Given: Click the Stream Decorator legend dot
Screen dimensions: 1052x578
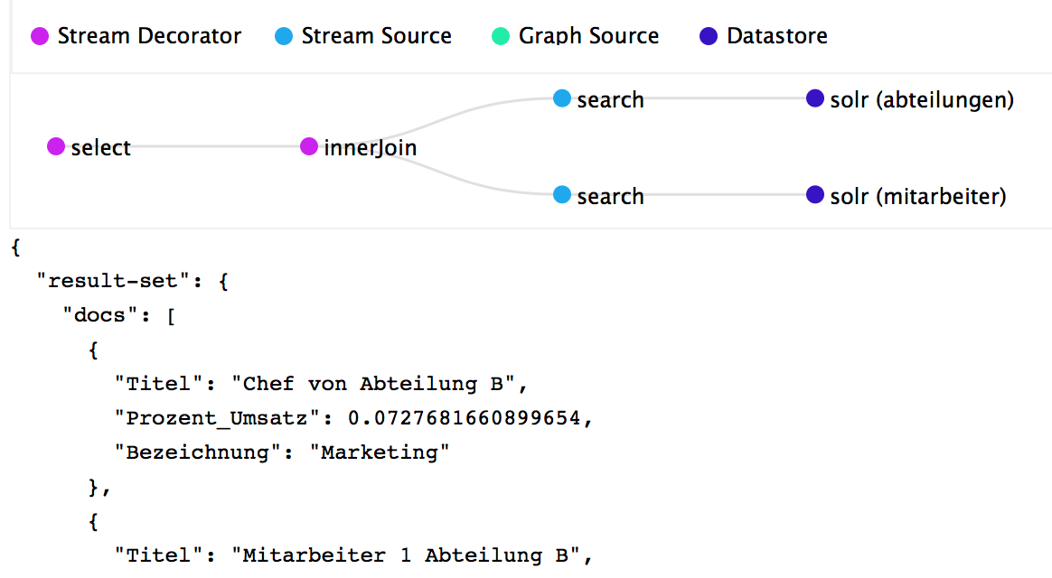Looking at the screenshot, I should 40,37.
